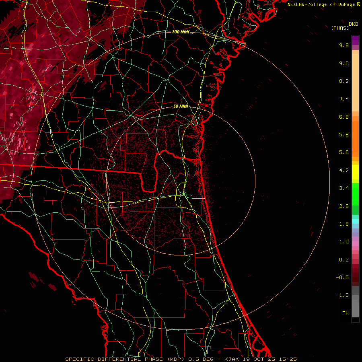Click the SPECIFIC DIFFERENTIAL PHASE (KDP) title
The height and width of the screenshot is (362, 362).
tap(125, 359)
